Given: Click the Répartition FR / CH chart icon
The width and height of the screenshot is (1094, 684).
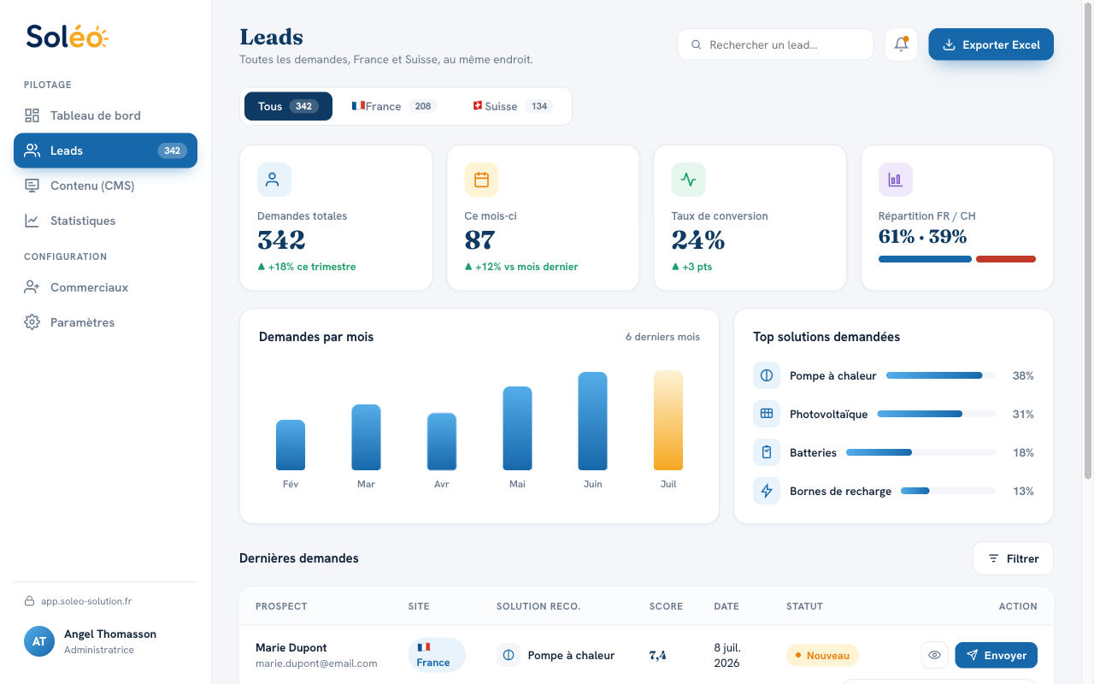Looking at the screenshot, I should (895, 180).
